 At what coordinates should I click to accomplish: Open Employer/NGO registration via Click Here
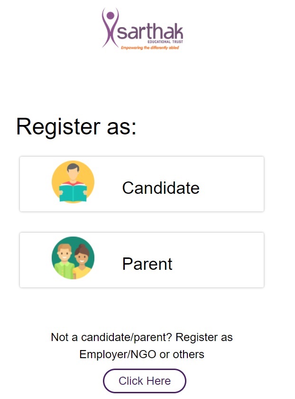click(x=144, y=380)
